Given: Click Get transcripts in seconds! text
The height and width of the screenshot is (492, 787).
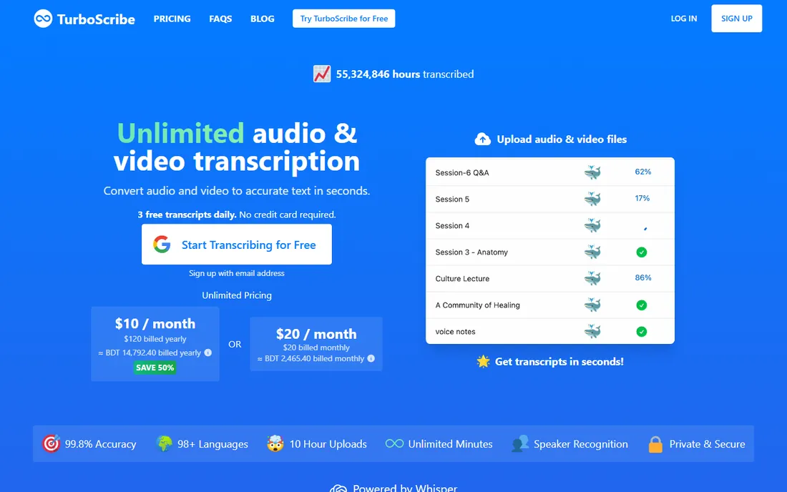Looking at the screenshot, I should [x=559, y=362].
